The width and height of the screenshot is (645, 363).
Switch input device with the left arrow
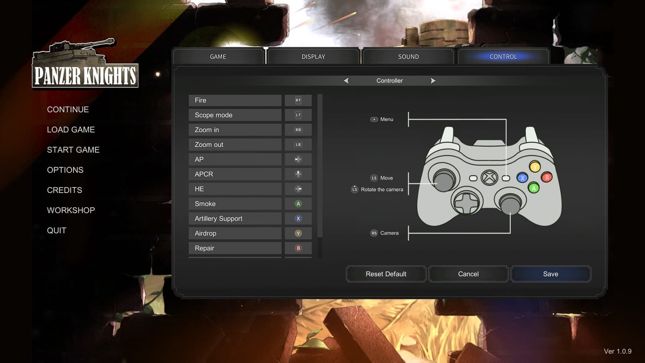pos(346,81)
